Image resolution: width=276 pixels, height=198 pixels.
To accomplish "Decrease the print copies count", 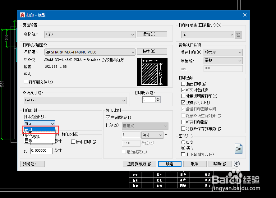I will (158, 101).
